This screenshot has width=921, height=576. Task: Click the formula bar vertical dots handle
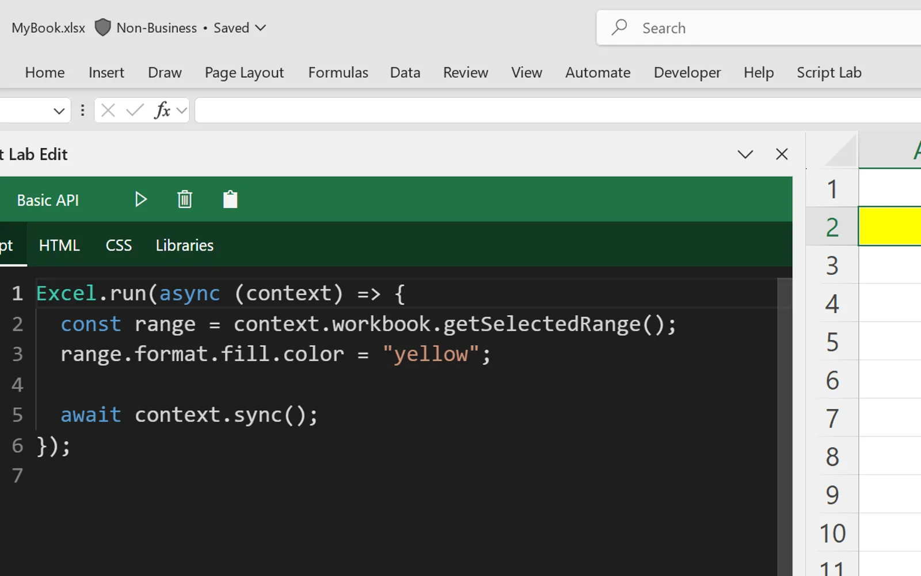tap(82, 110)
